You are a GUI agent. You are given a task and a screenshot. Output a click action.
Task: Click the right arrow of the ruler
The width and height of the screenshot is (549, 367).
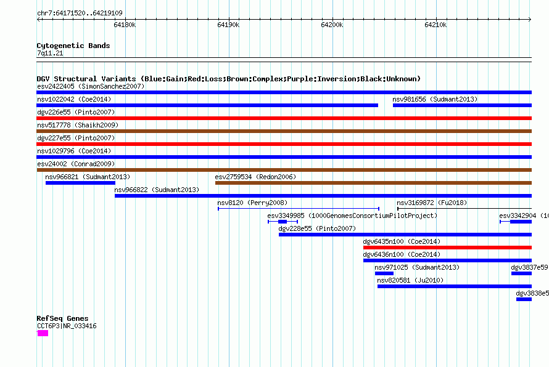pyautogui.click(x=530, y=19)
